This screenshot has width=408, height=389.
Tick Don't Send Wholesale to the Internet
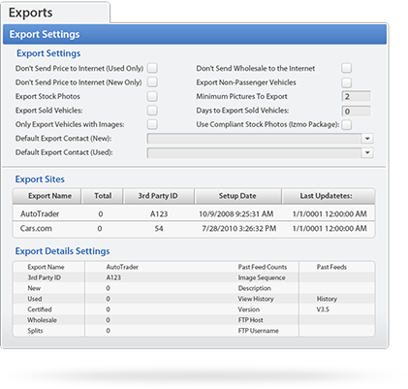[x=347, y=68]
